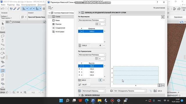This screenshot has width=186, height=104.
Task: Click the row distribution icon in preview corner
Action: [159, 85]
